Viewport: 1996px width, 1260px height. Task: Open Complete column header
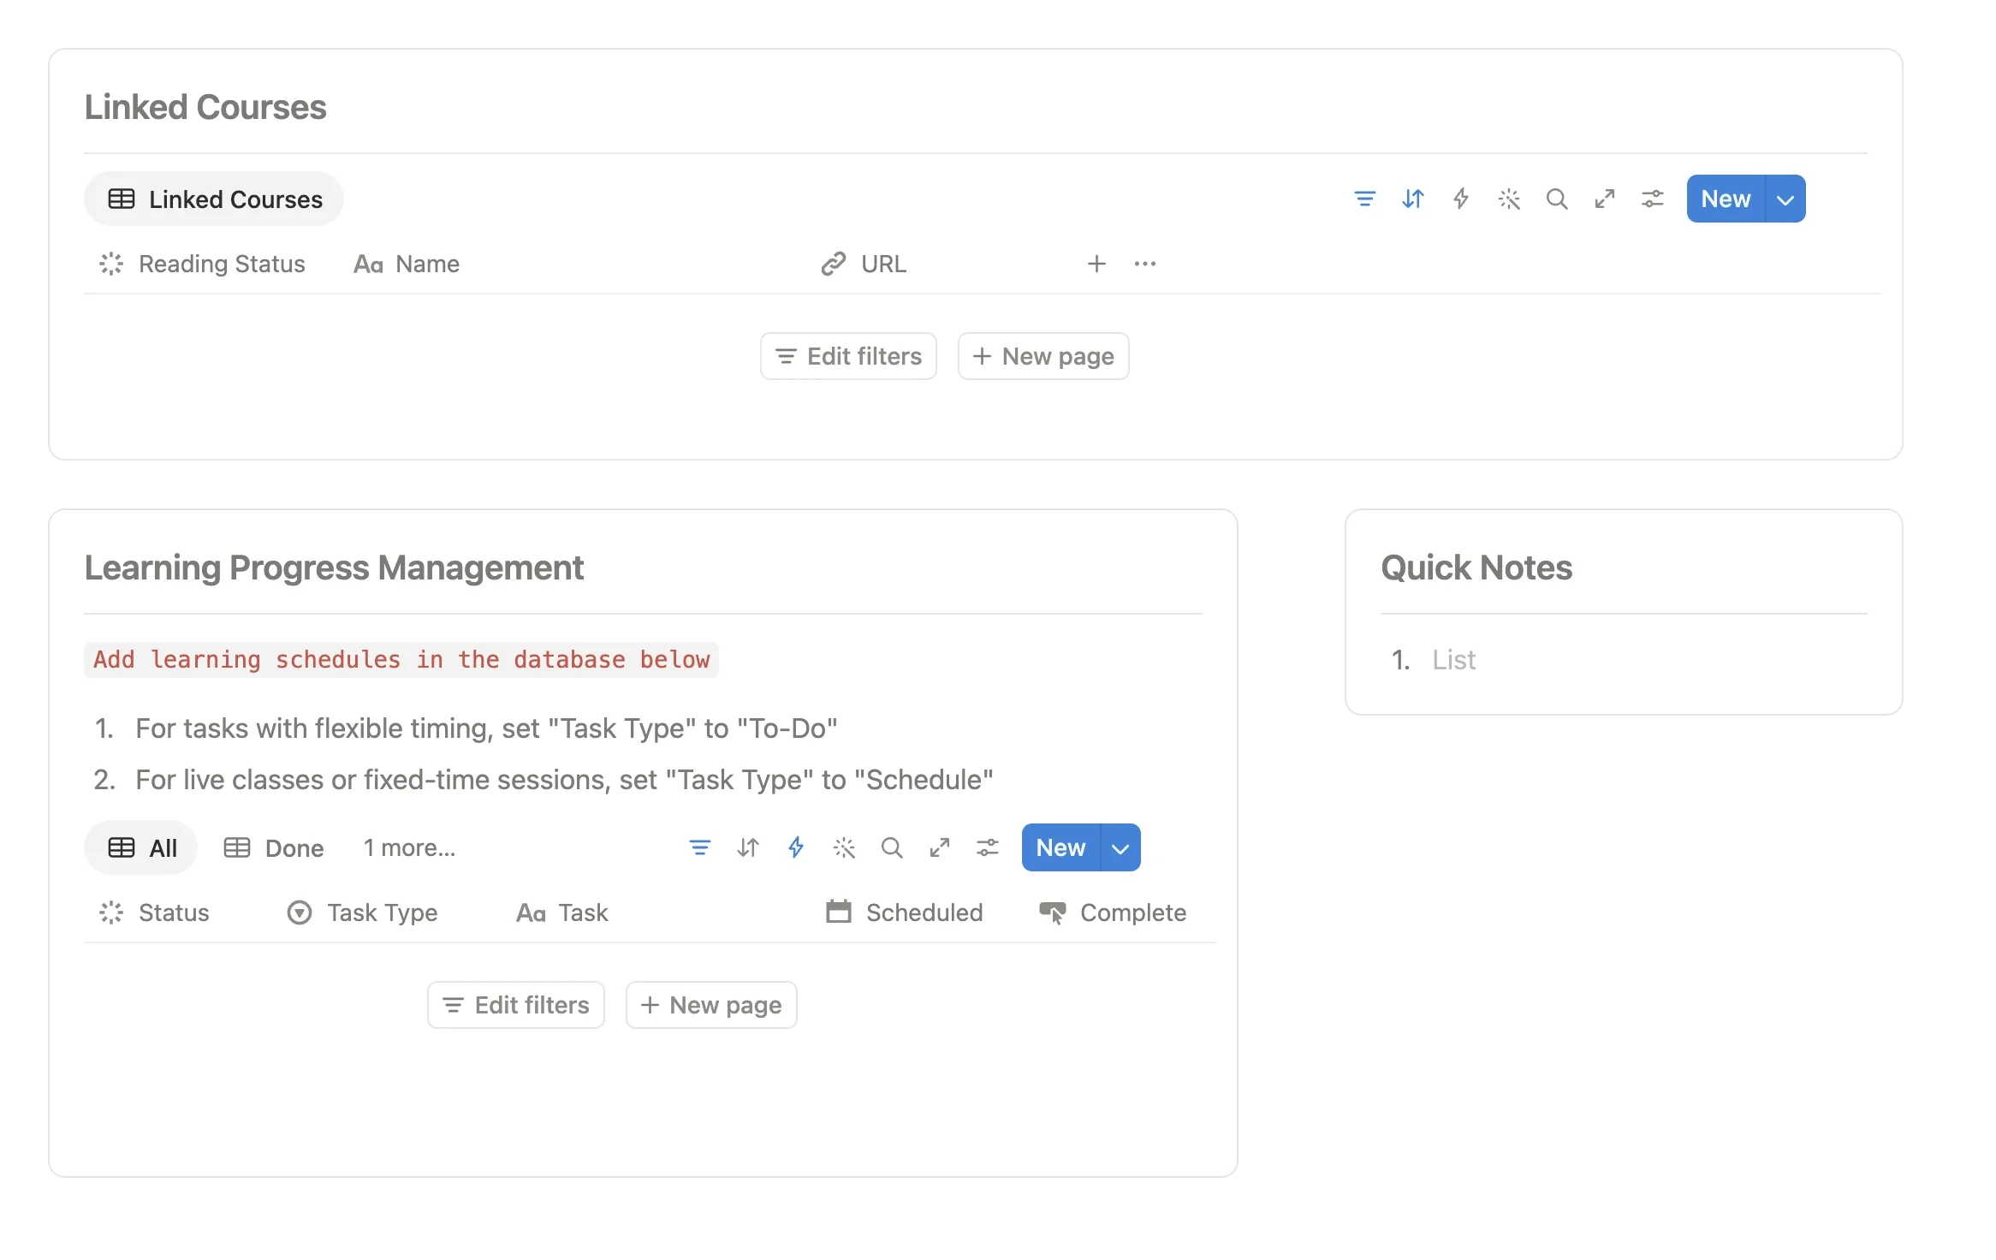coord(1113,912)
